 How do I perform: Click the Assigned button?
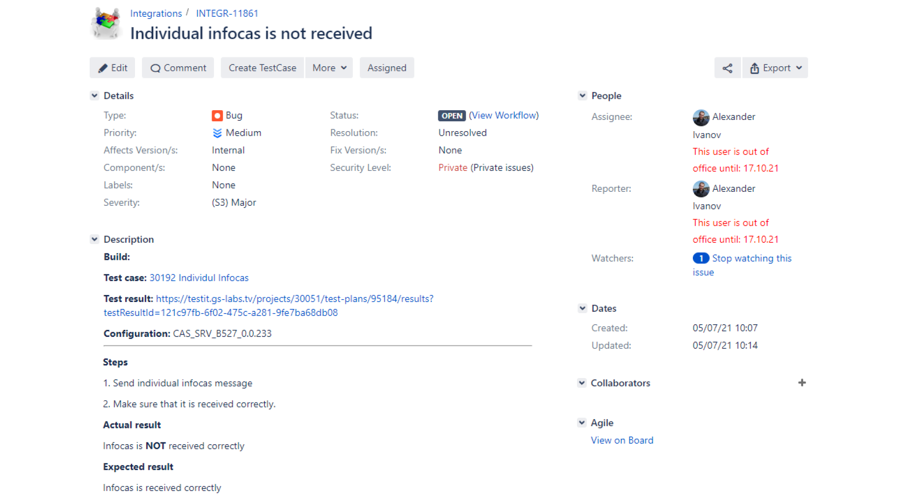tap(387, 68)
